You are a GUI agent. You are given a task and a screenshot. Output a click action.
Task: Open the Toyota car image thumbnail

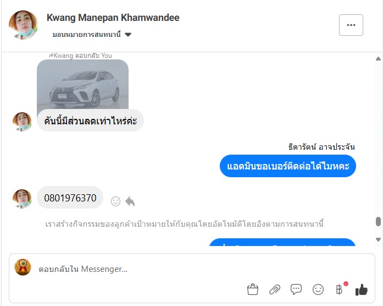(82, 84)
